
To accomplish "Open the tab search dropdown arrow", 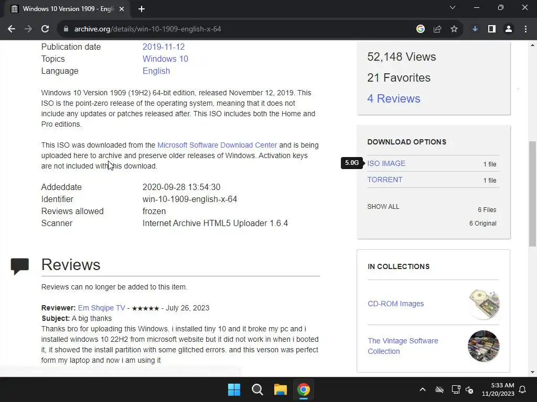I will pos(453,7).
